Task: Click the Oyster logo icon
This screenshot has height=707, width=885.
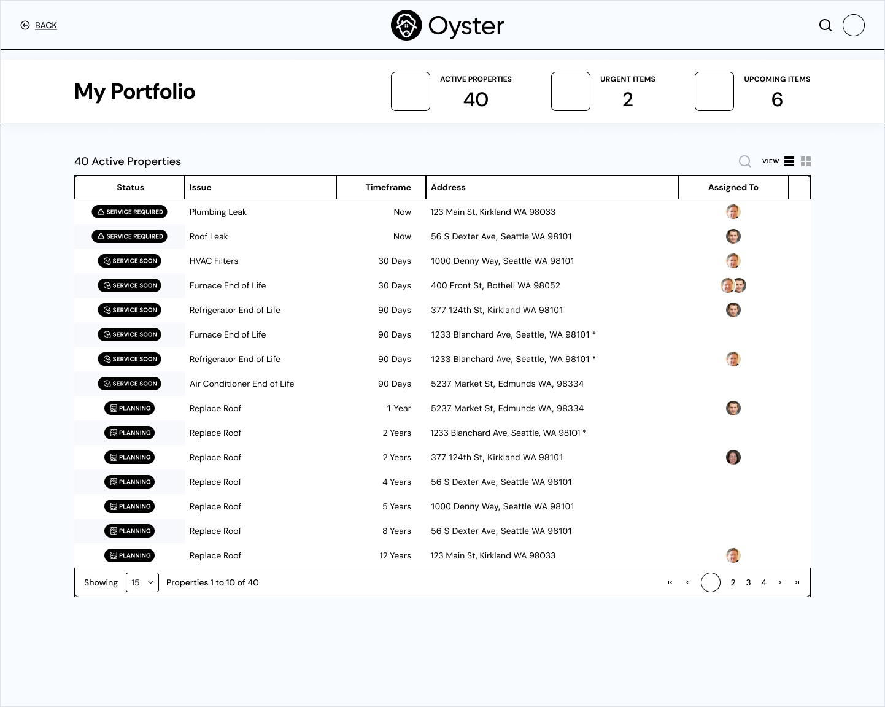Action: click(406, 25)
